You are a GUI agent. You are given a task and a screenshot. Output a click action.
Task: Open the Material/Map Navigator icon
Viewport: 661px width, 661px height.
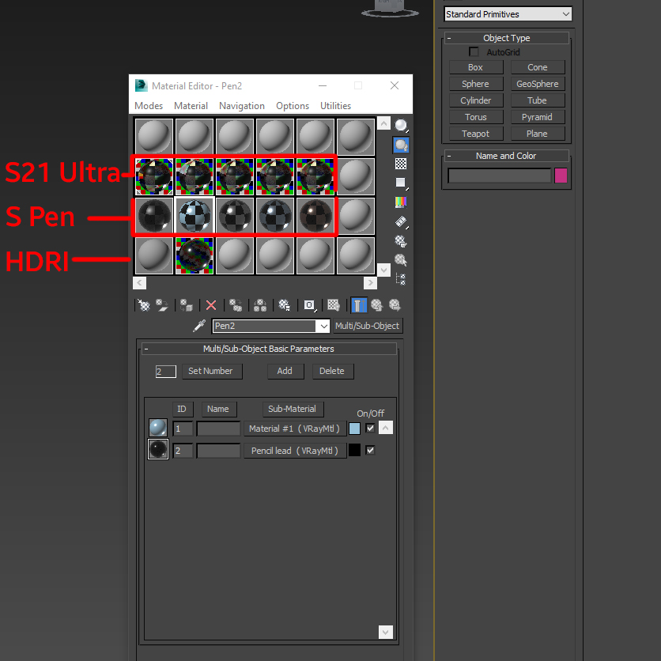pyautogui.click(x=401, y=278)
